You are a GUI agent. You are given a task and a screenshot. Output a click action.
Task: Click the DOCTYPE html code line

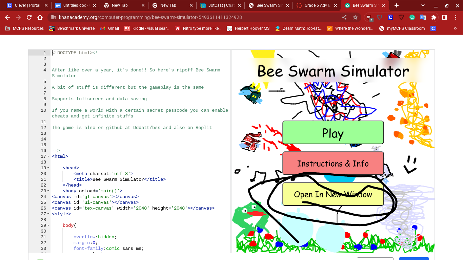[x=78, y=53]
